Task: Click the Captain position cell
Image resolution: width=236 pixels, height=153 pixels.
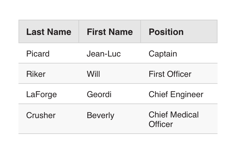Action: [163, 54]
